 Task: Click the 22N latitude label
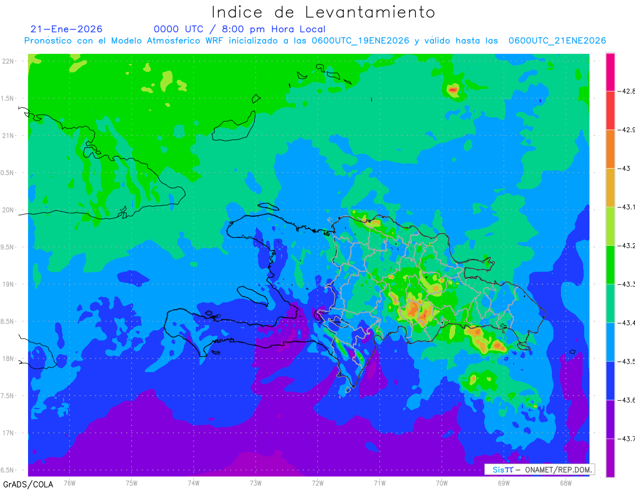[x=8, y=61]
